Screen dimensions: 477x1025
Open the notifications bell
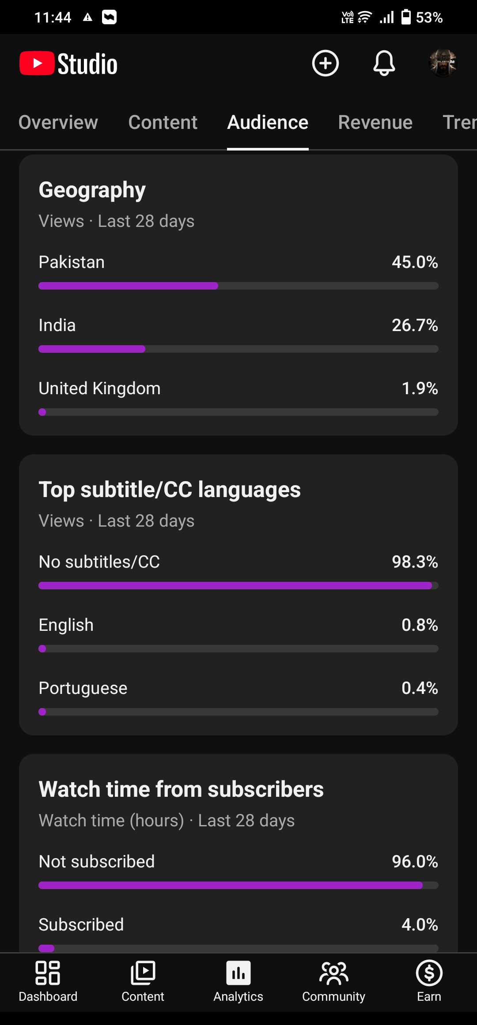point(384,63)
